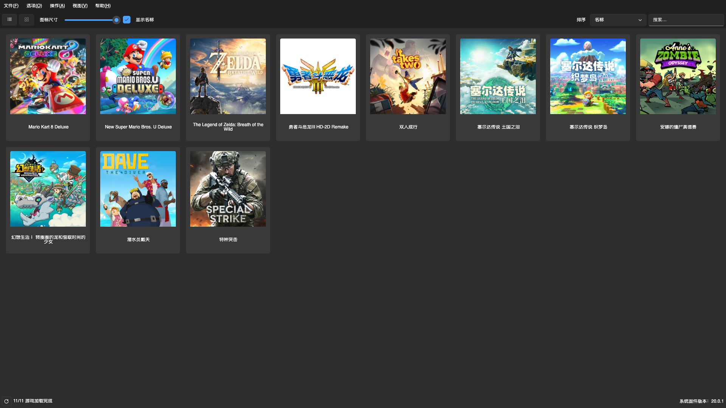Switch to grid view layout
The width and height of the screenshot is (726, 408).
pos(26,20)
